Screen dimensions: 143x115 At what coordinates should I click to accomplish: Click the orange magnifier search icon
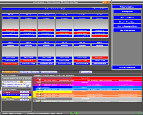point(103,2)
